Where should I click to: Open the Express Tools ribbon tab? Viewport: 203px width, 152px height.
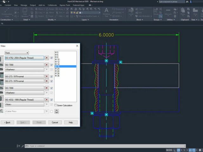point(65,5)
